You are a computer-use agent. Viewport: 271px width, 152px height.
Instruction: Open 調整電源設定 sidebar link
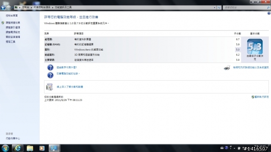pos(13,32)
